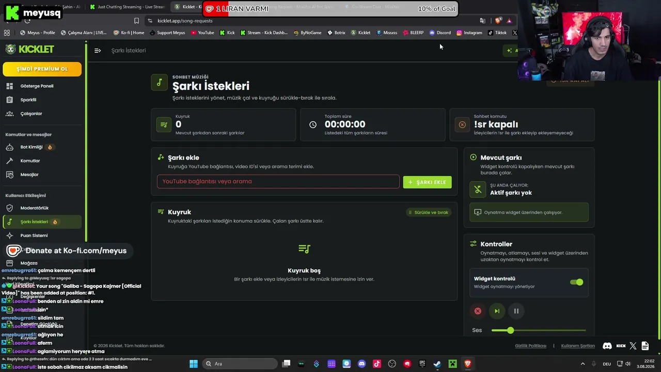Open the Tiktok bookmark
661x372 pixels.
click(x=497, y=33)
